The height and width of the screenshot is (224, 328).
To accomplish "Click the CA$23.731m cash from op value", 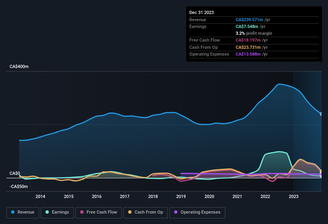I will pyautogui.click(x=248, y=47).
